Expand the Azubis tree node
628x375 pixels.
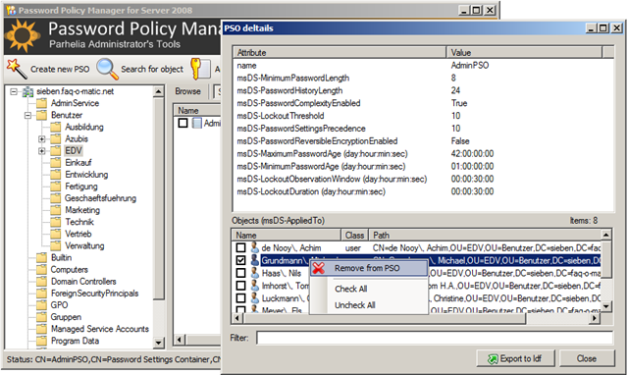coord(41,139)
